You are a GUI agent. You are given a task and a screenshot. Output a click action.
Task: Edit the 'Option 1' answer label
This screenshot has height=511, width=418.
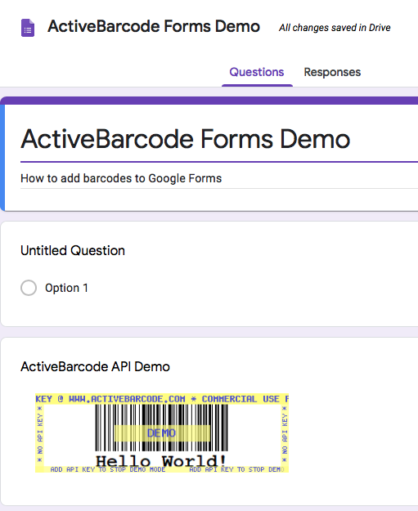(x=66, y=288)
